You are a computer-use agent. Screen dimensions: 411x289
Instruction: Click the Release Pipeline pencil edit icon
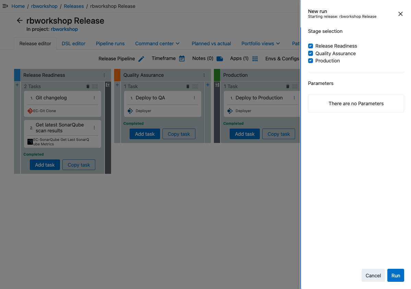[x=141, y=59]
